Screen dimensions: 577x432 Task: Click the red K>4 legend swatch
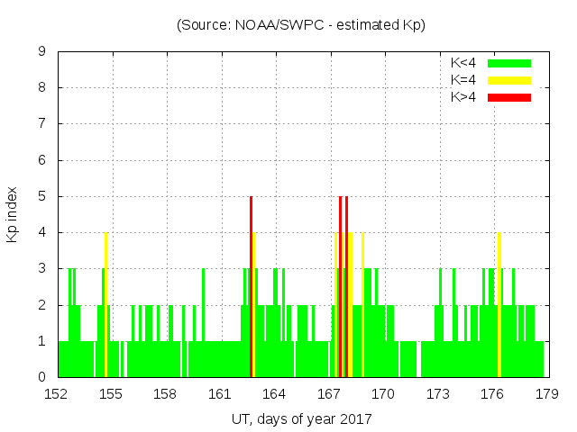[509, 96]
